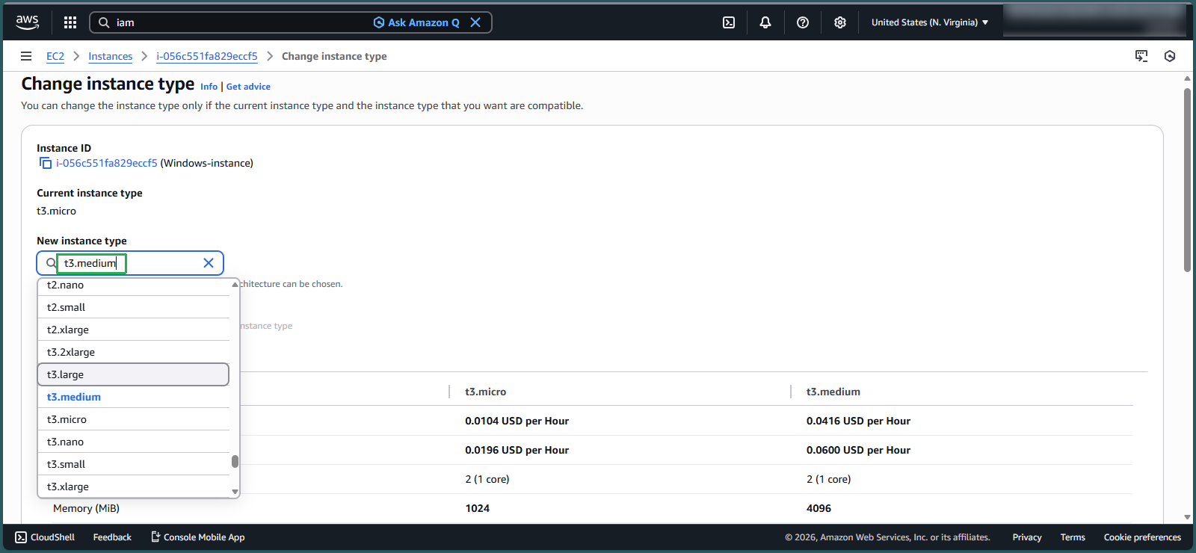Click into the New instance type field
The image size is (1196, 553).
click(x=130, y=263)
